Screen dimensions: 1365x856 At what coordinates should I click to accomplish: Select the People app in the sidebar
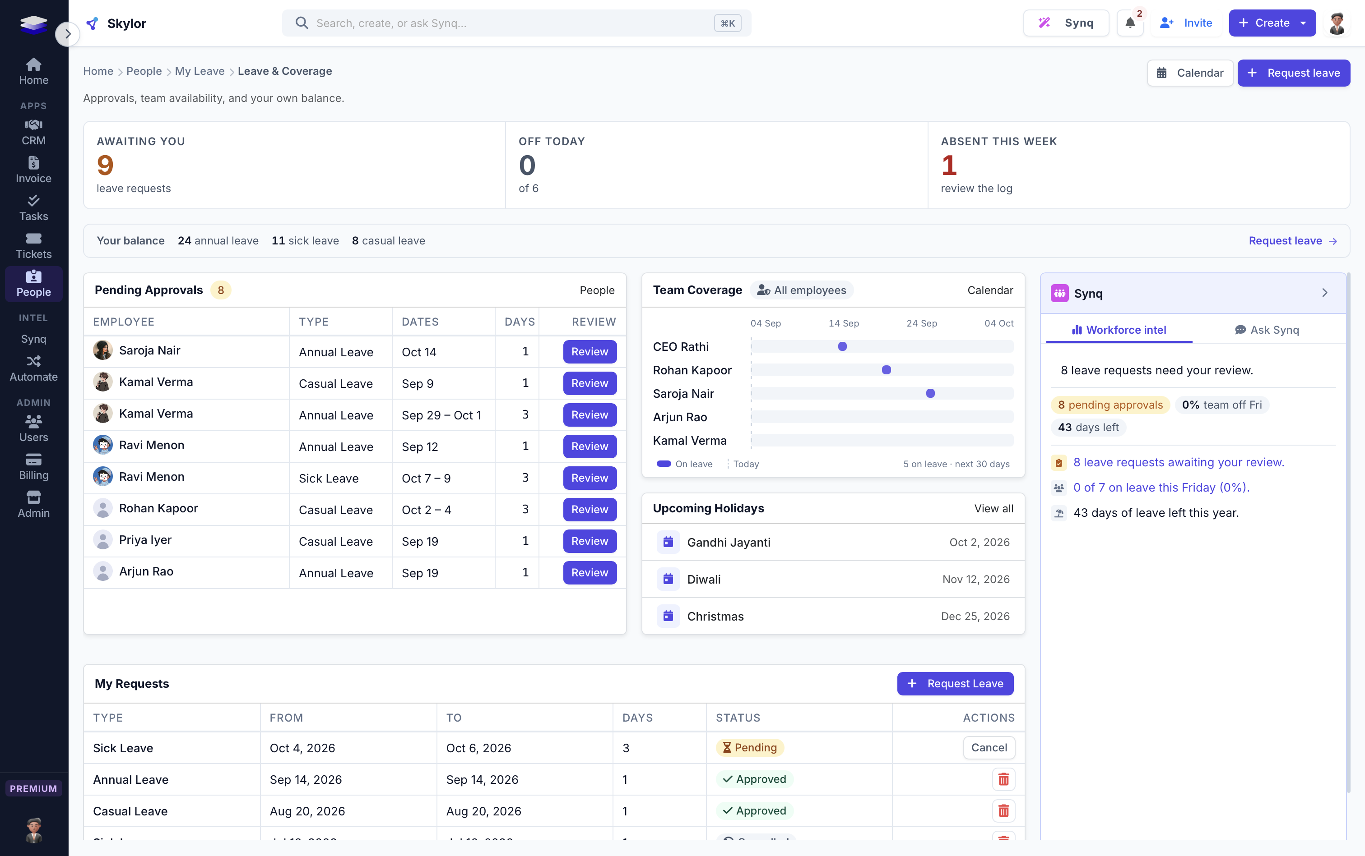(33, 284)
